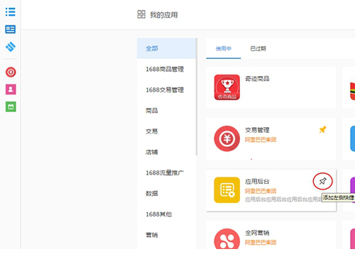Image resolution: width=355 pixels, height=259 pixels.
Task: Select the 商品 category
Action: point(166,111)
